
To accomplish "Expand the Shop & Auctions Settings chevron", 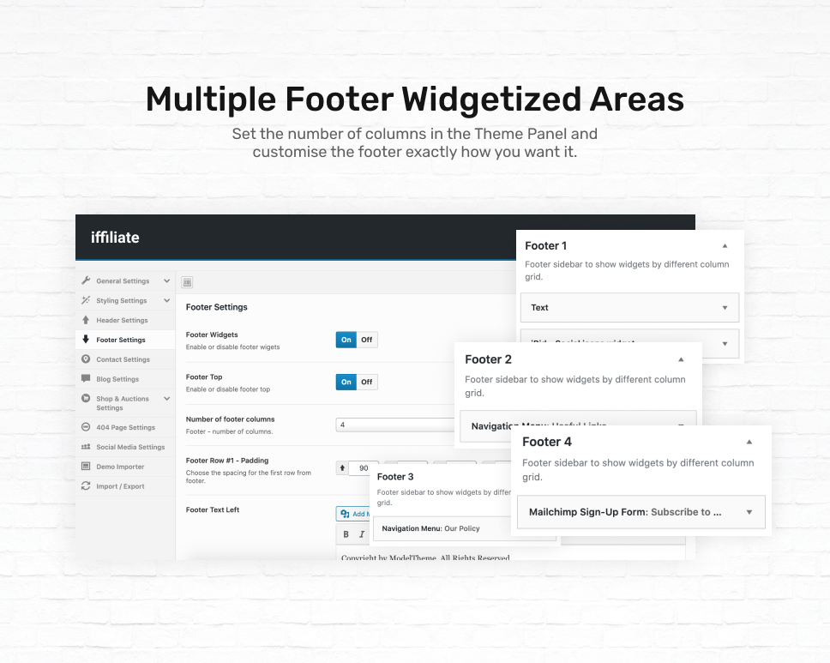I will [166, 398].
